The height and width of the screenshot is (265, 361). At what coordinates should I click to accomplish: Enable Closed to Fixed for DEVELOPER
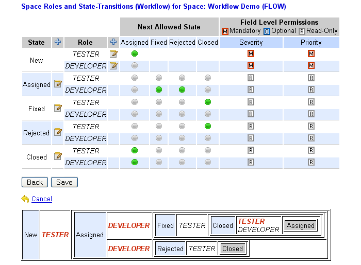coord(159,163)
